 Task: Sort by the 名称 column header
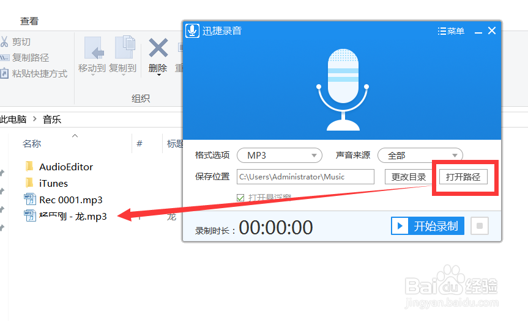pos(32,143)
